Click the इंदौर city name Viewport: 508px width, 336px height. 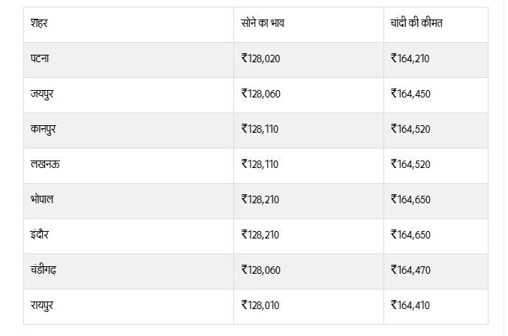click(x=41, y=235)
